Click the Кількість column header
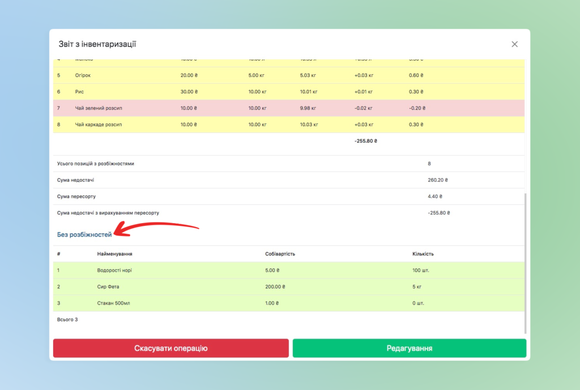 click(423, 254)
